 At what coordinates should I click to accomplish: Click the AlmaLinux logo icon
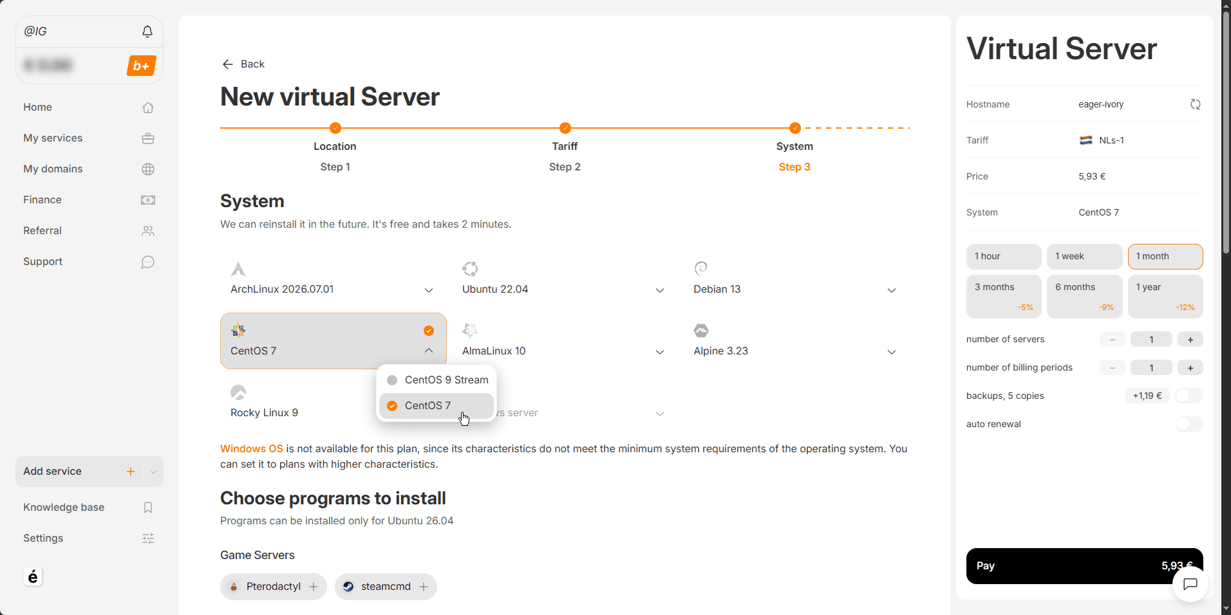[470, 331]
